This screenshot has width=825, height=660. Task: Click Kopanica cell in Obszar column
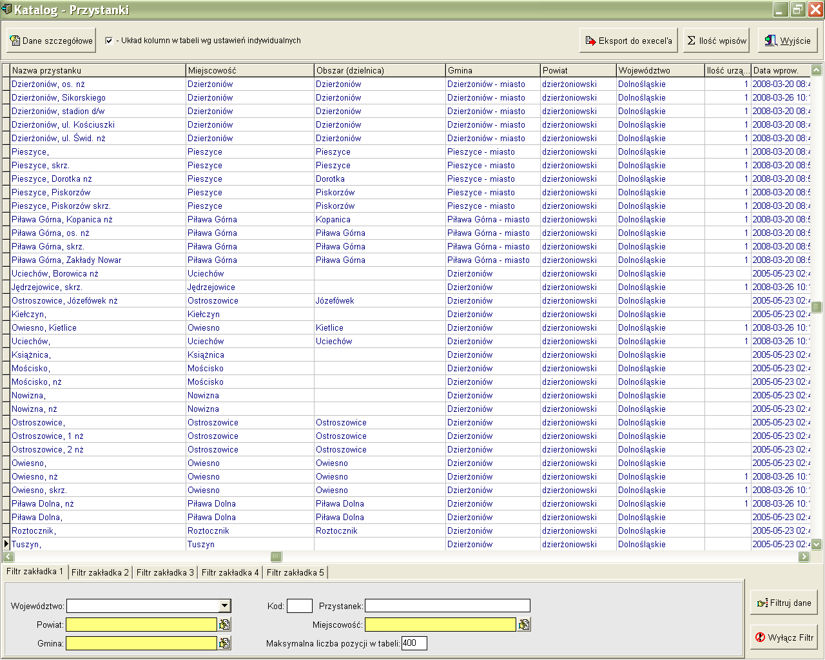point(380,220)
